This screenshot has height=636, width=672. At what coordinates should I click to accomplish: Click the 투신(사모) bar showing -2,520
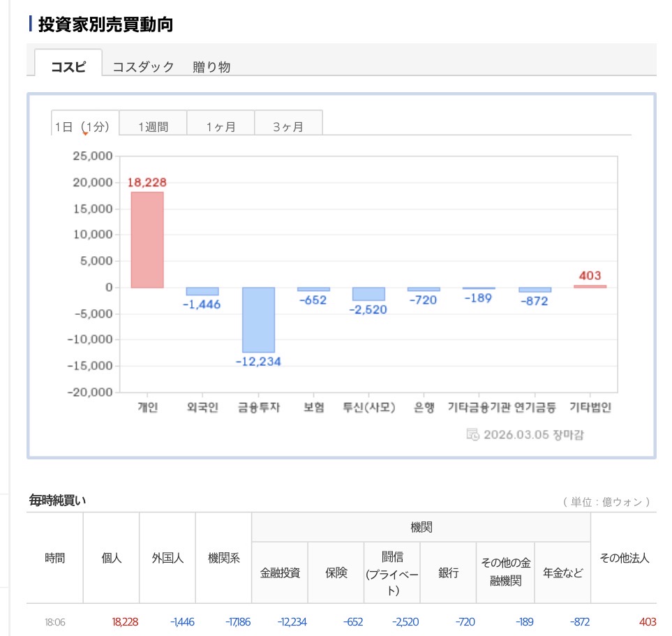(368, 294)
